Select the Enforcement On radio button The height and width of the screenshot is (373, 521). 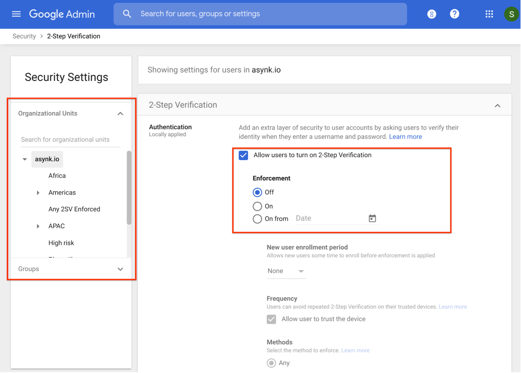pos(257,206)
